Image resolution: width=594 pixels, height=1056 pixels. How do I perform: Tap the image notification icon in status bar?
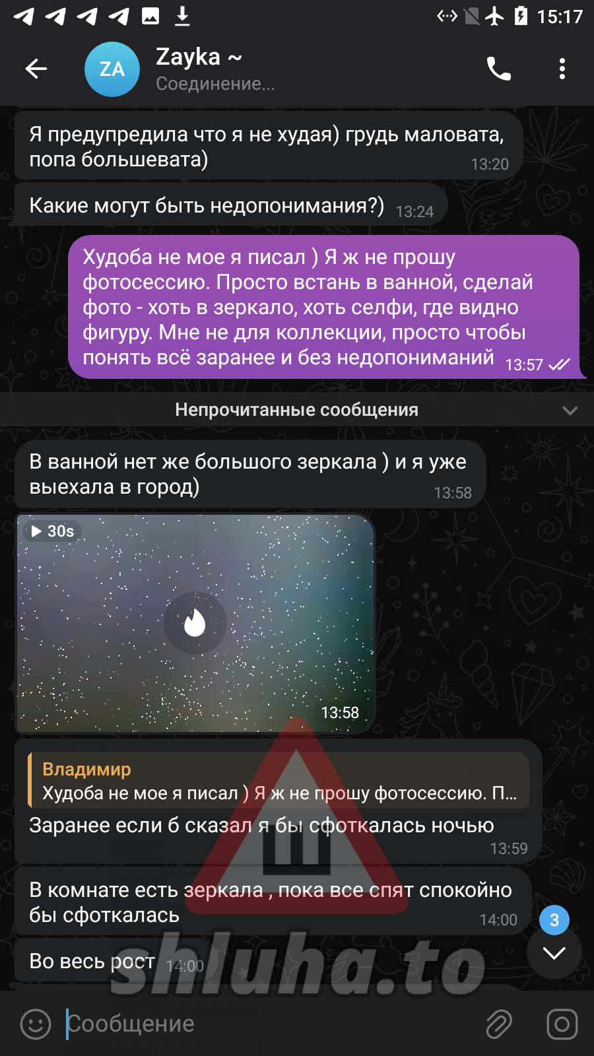click(x=150, y=16)
